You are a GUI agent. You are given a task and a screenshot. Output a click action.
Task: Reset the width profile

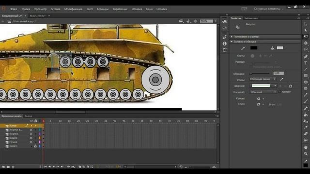pos(290,86)
